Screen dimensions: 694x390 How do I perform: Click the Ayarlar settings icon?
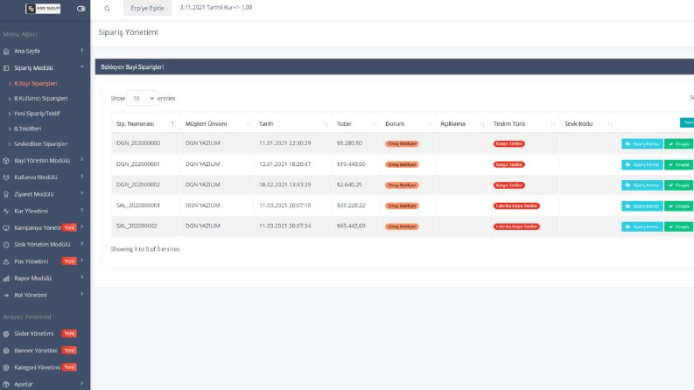(6, 385)
